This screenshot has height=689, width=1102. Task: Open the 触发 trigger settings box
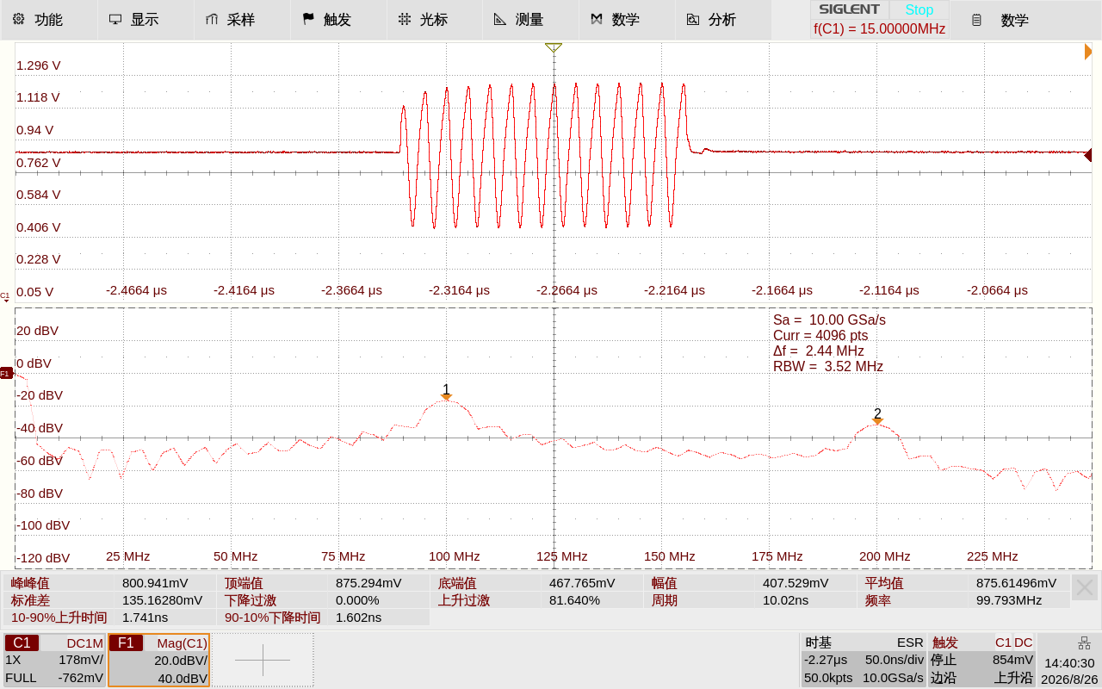click(x=981, y=660)
